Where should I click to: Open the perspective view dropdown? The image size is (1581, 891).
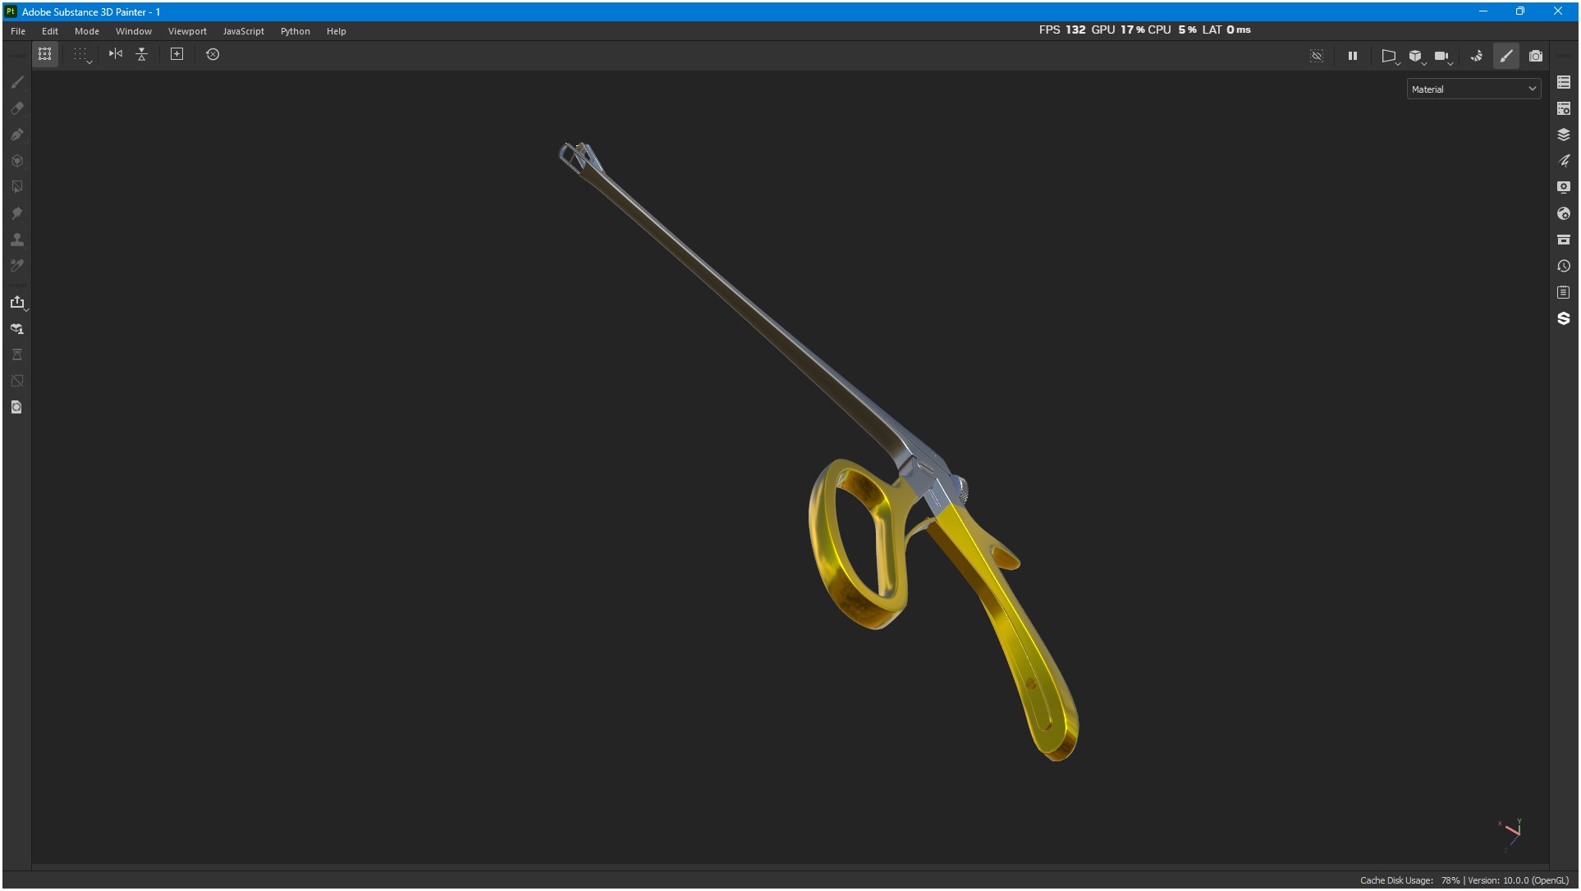pyautogui.click(x=1390, y=56)
